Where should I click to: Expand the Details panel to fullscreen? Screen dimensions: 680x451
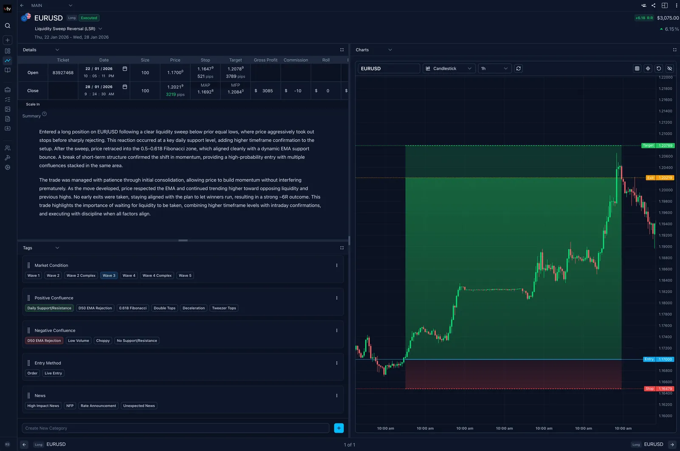(x=342, y=50)
